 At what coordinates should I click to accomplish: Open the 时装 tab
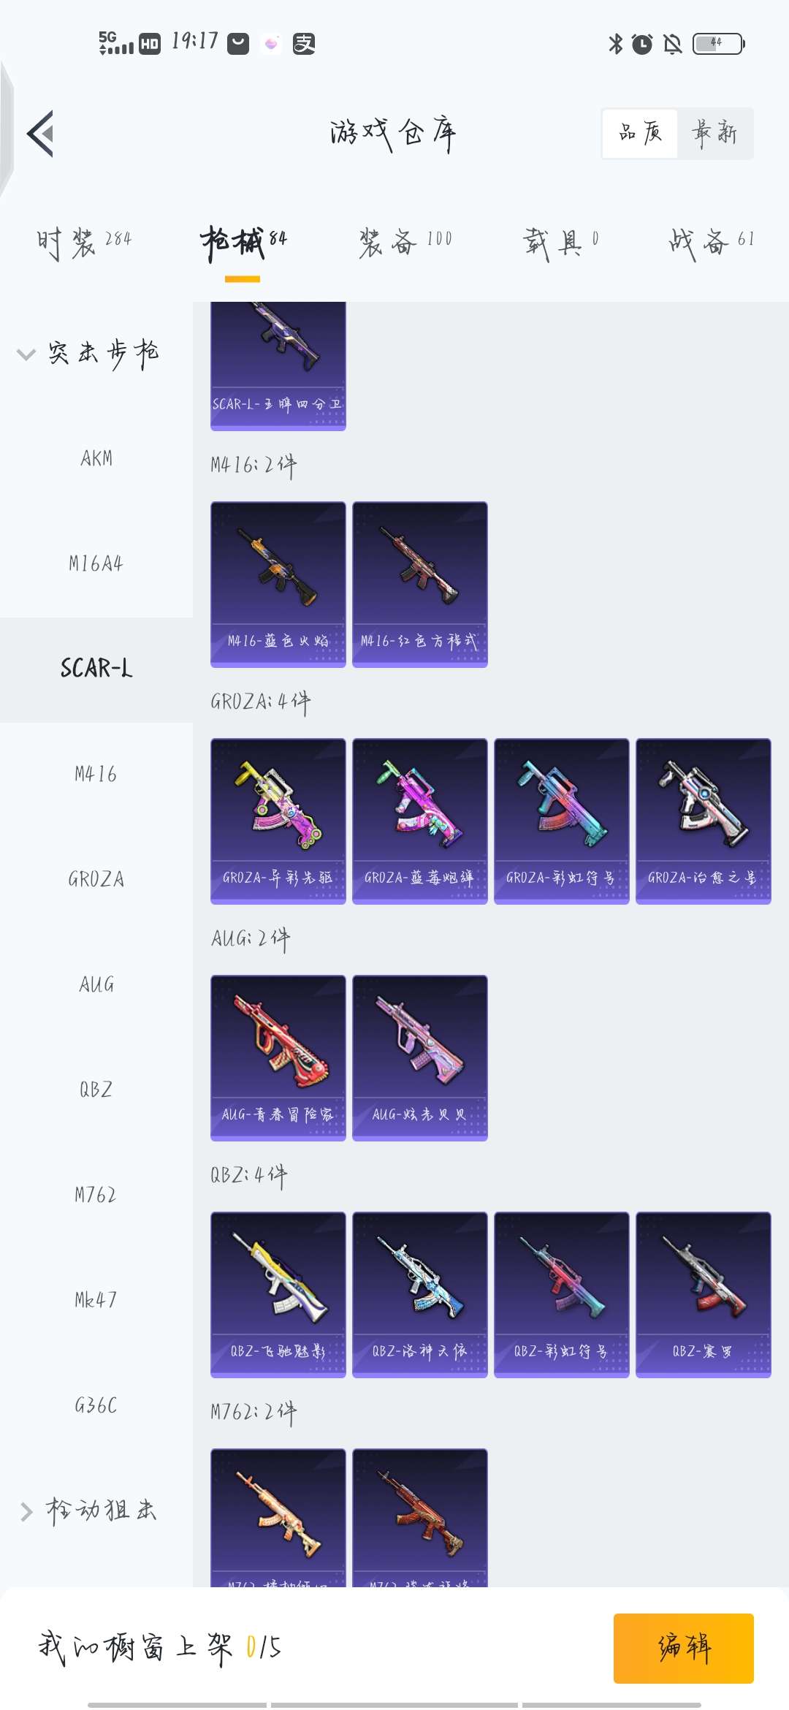[84, 243]
